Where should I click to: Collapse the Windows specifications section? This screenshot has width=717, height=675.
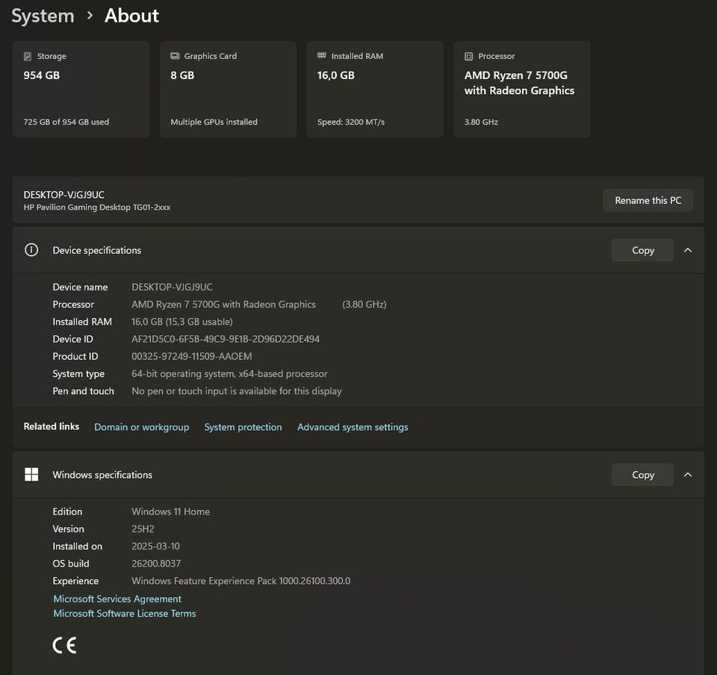(x=688, y=475)
